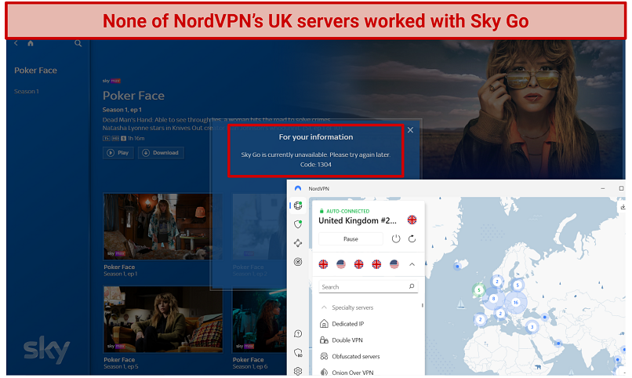Click 'Season 1, ep 1' subtitle under title
The width and height of the screenshot is (632, 378).
pyautogui.click(x=122, y=110)
